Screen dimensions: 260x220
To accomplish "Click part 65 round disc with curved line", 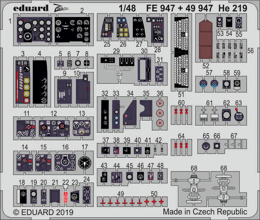I will click(206, 146).
